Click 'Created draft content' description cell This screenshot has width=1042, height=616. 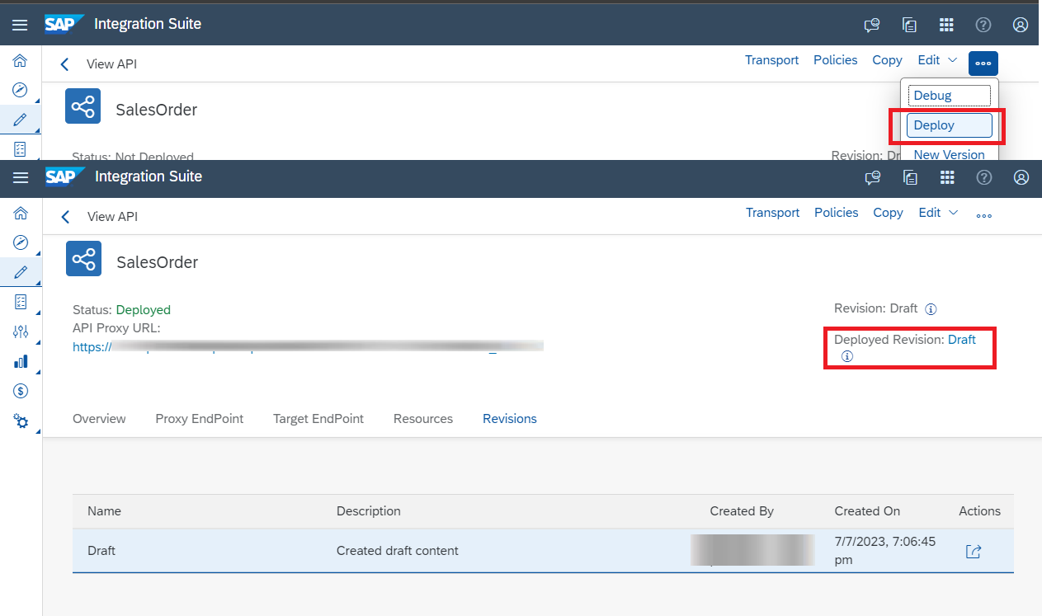point(398,551)
